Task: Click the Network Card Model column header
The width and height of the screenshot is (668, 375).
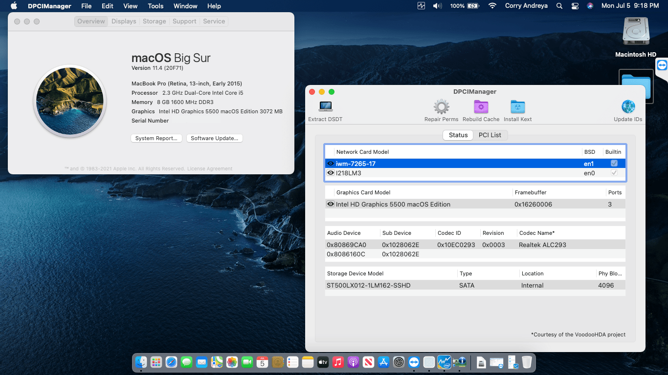Action: pos(363,152)
